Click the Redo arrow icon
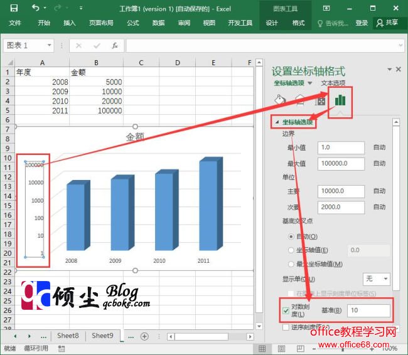This screenshot has width=408, height=355. [58, 8]
